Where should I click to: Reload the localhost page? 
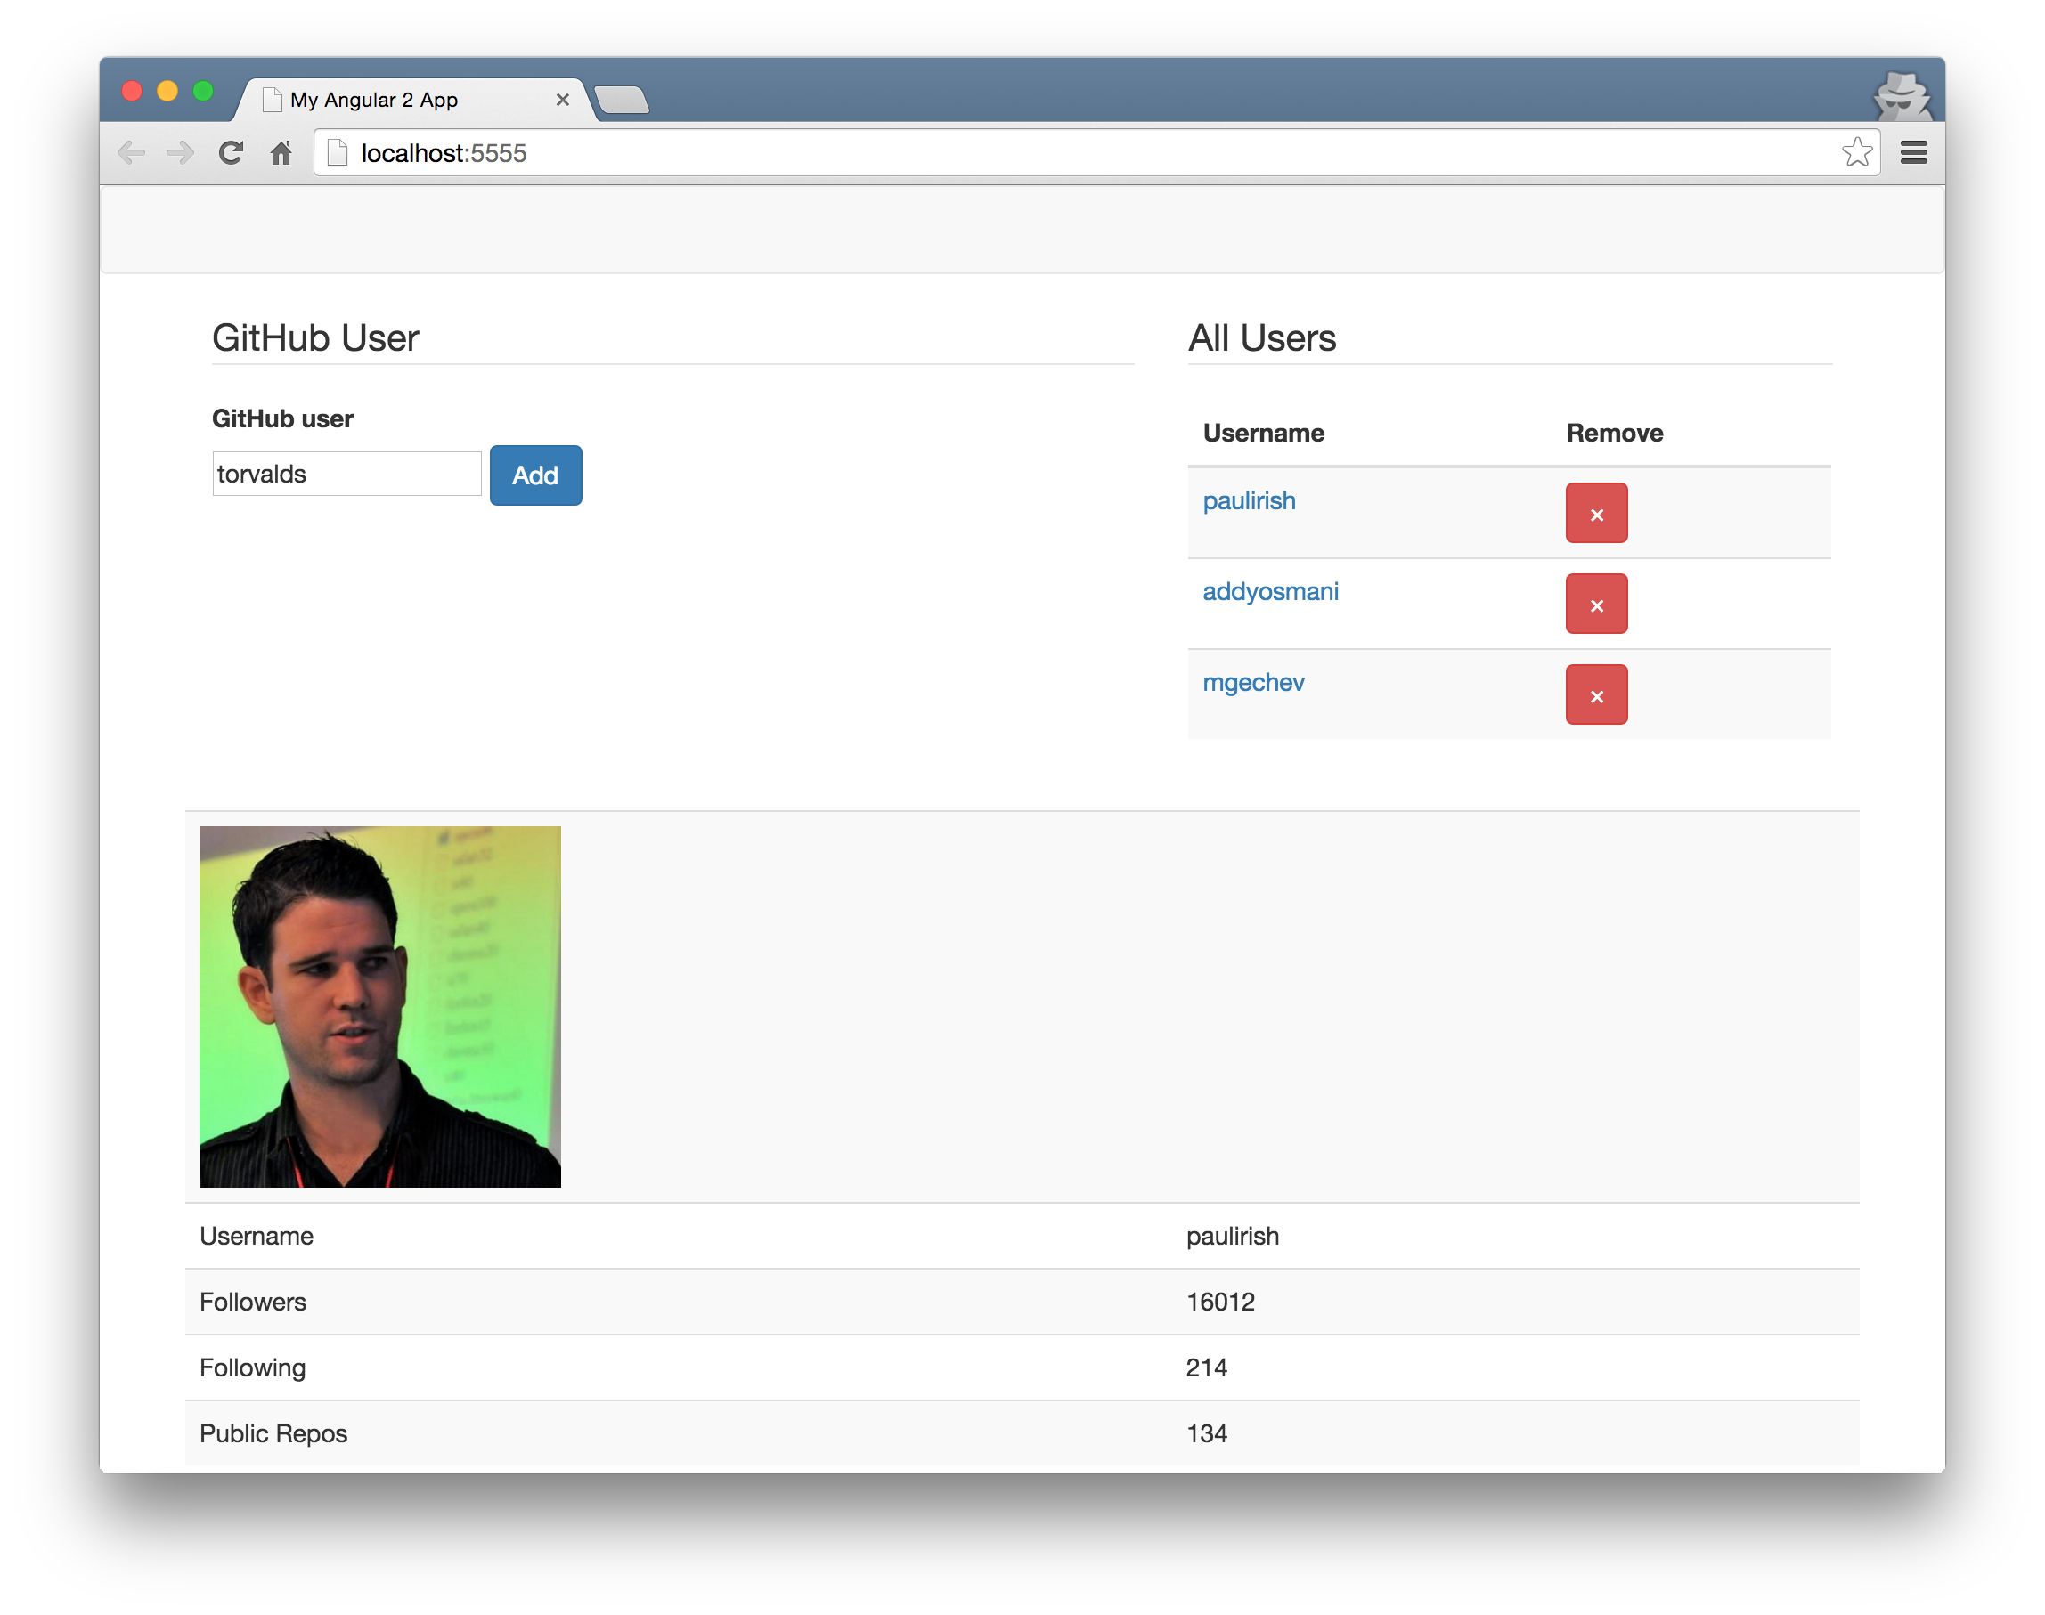click(x=231, y=152)
